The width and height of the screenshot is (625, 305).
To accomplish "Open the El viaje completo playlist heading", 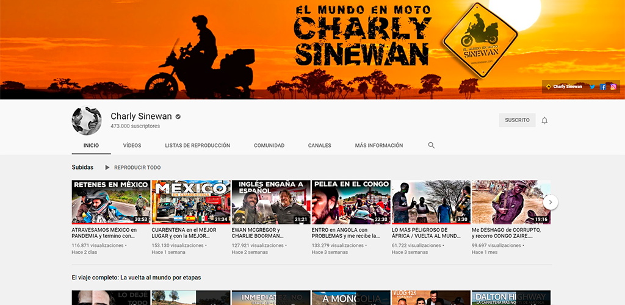I will 136,278.
